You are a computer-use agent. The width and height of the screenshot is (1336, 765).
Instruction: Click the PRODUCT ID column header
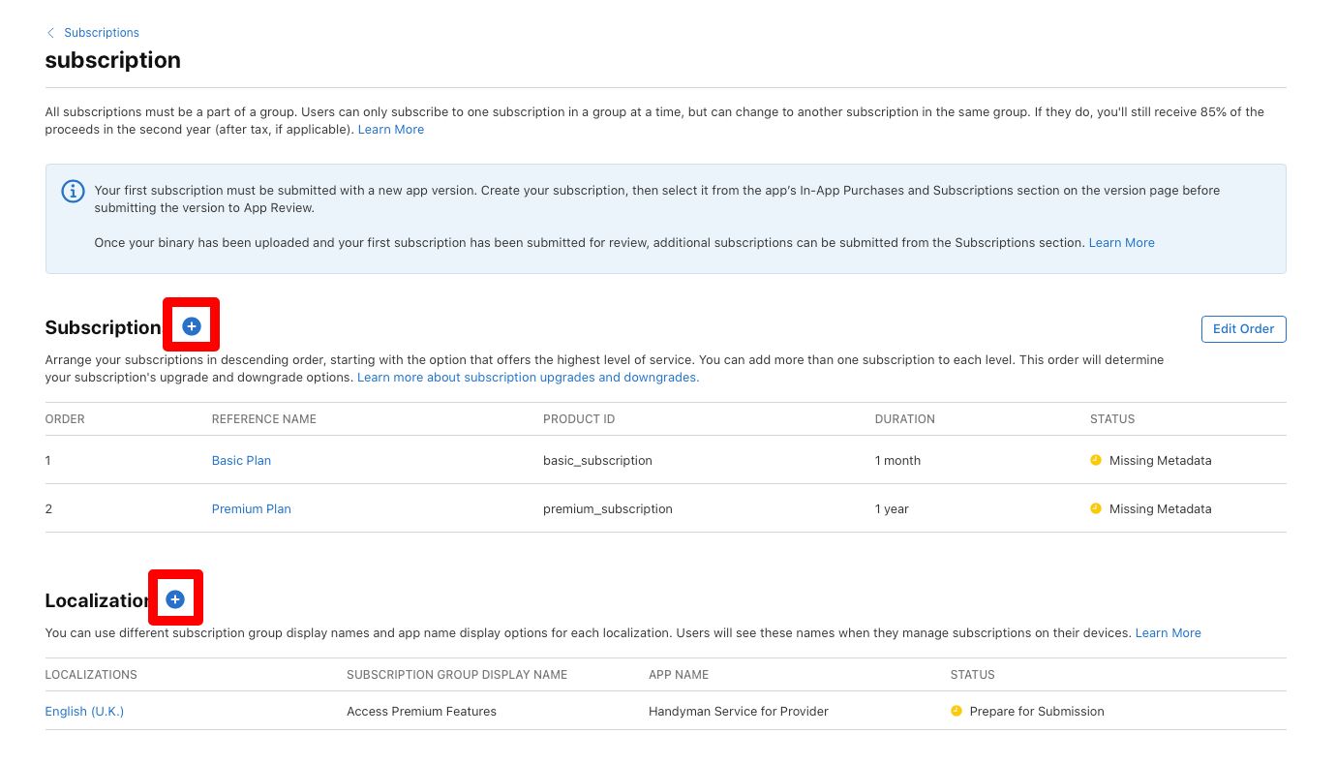pos(579,419)
